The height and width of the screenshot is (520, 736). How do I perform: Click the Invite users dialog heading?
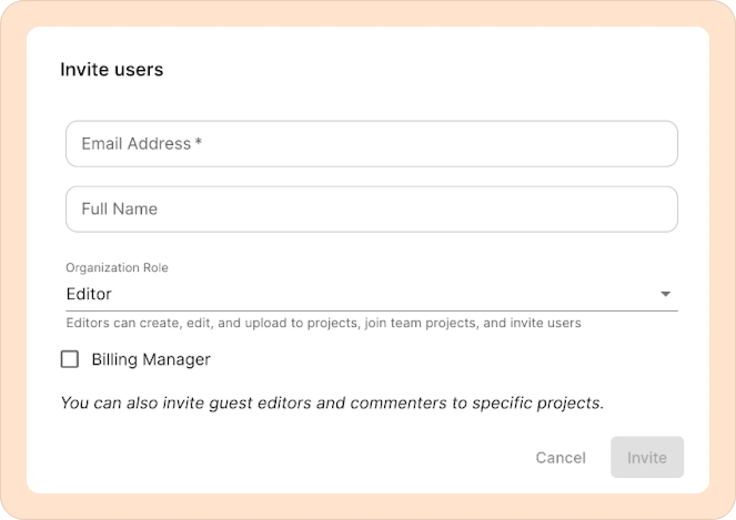point(112,70)
